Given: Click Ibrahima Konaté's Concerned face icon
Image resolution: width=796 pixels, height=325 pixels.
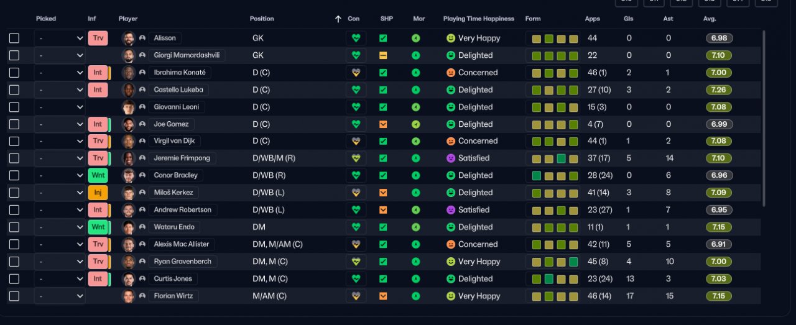Looking at the screenshot, I should coord(451,73).
